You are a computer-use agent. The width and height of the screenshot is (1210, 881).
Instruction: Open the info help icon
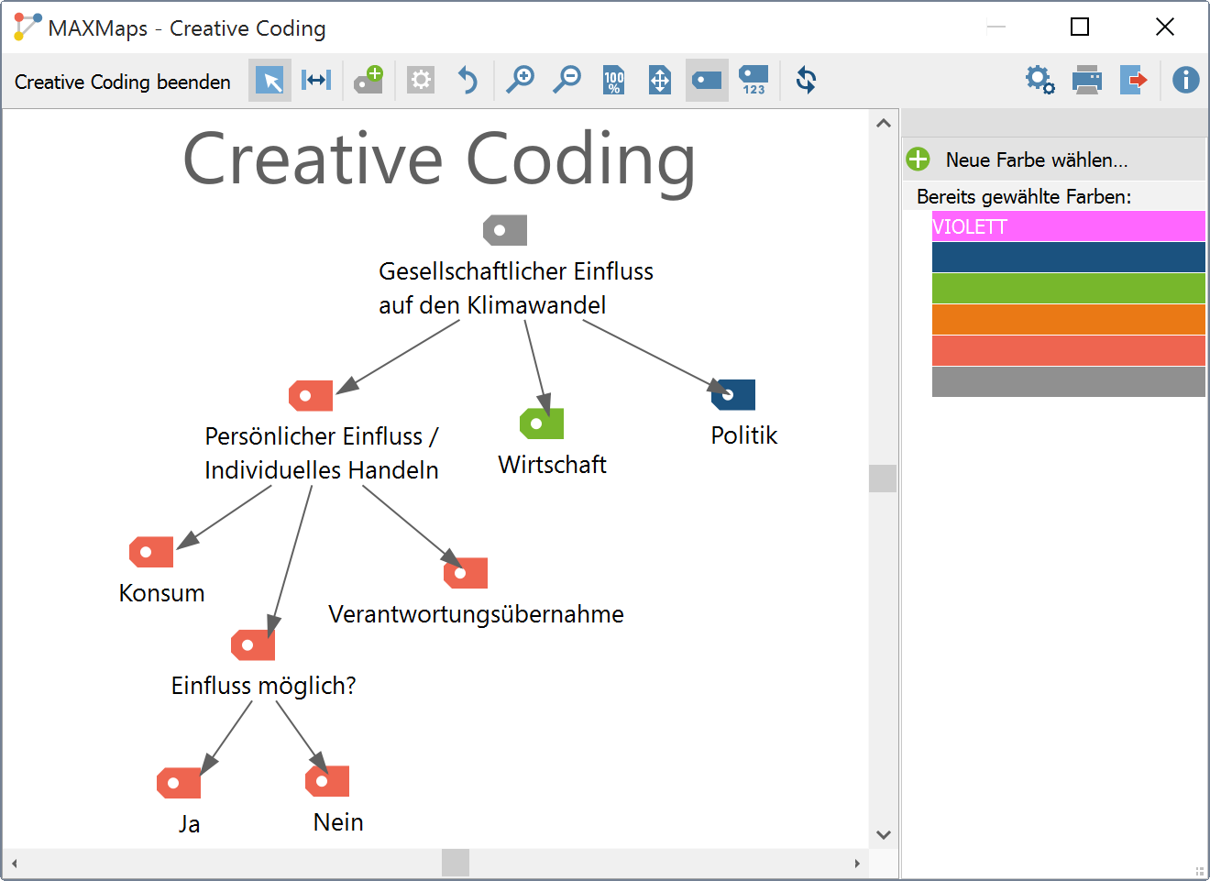(1185, 81)
